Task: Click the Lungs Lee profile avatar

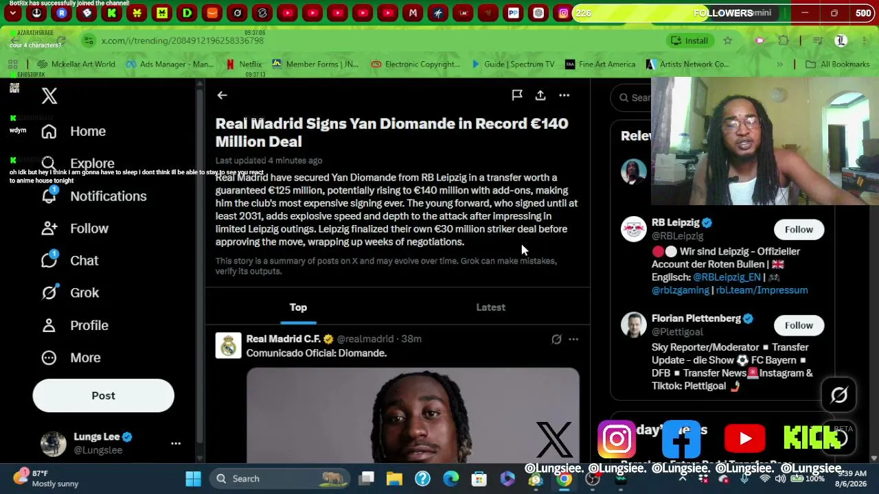Action: (x=53, y=444)
